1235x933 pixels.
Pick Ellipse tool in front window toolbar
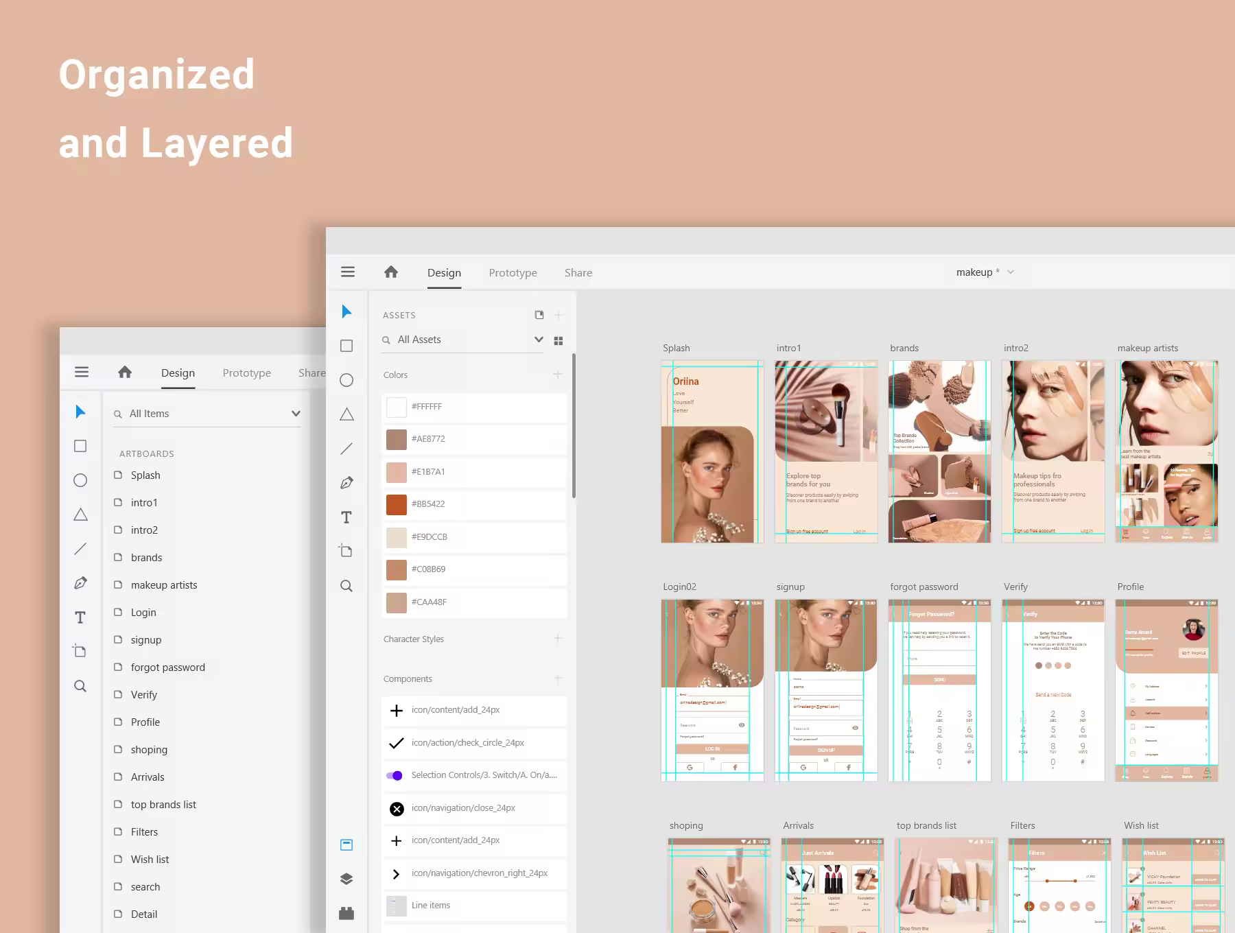coord(346,380)
